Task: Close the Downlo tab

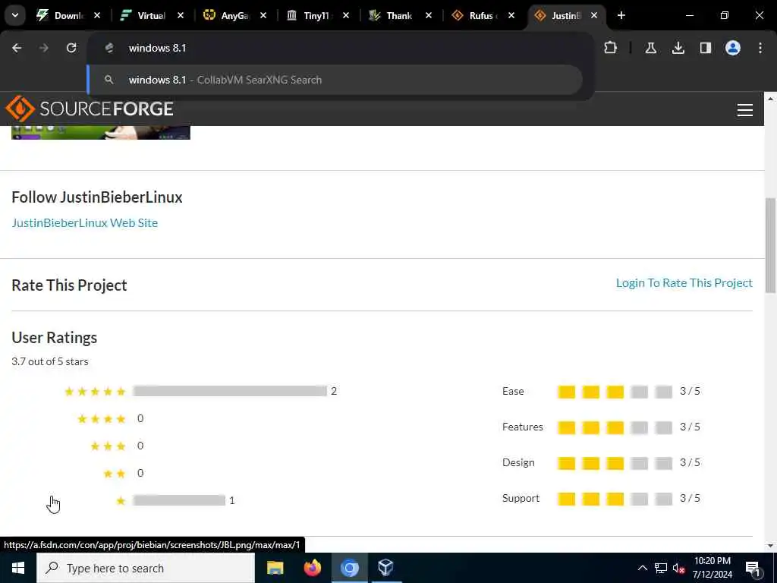Action: pyautogui.click(x=97, y=15)
